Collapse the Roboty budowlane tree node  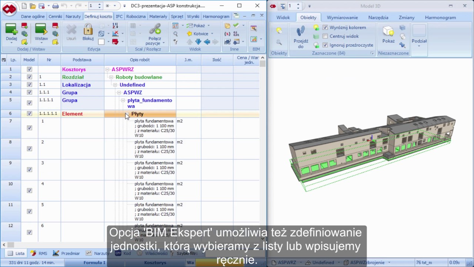pyautogui.click(x=111, y=77)
